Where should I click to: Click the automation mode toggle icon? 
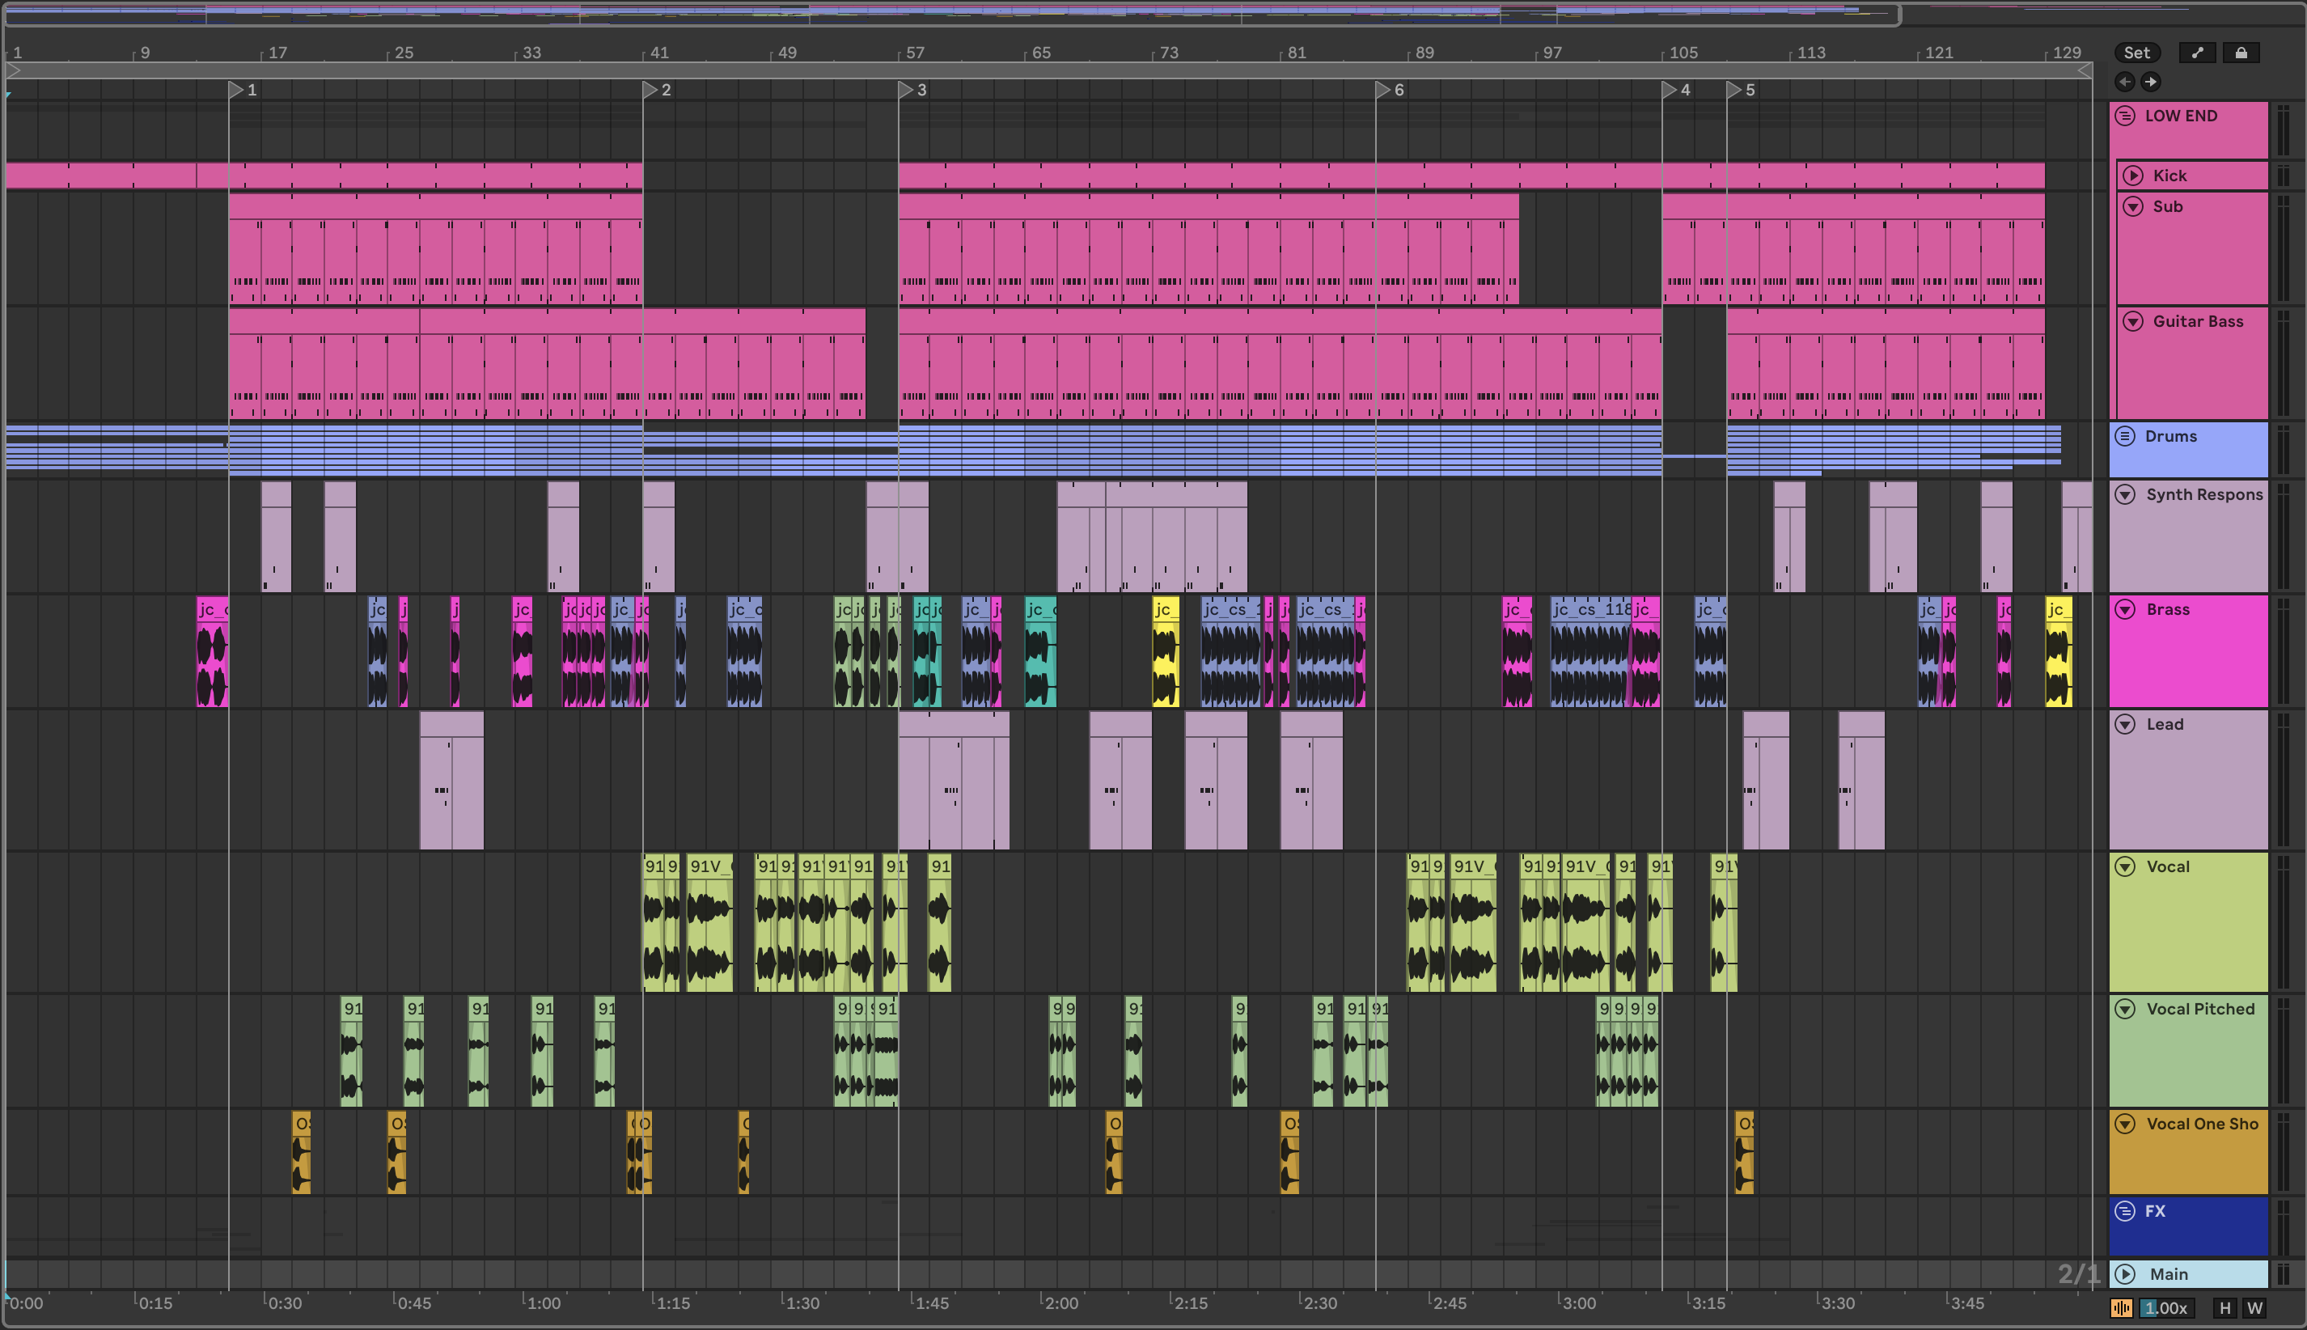pyautogui.click(x=2196, y=53)
